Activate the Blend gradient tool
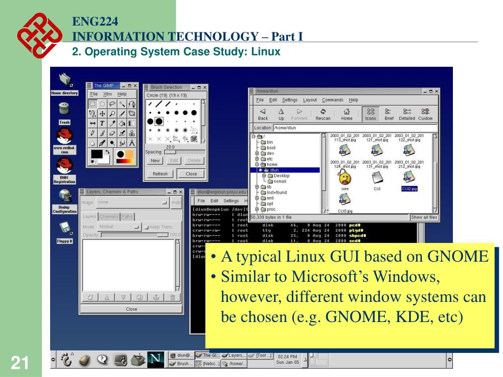This screenshot has height=377, width=503. coord(132,123)
